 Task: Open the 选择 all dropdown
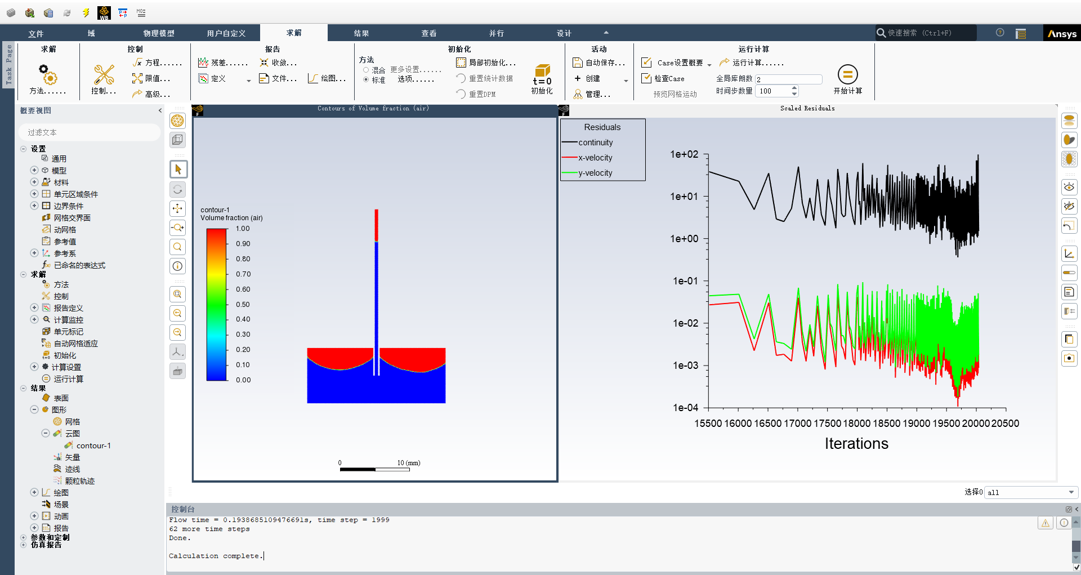(x=1031, y=492)
